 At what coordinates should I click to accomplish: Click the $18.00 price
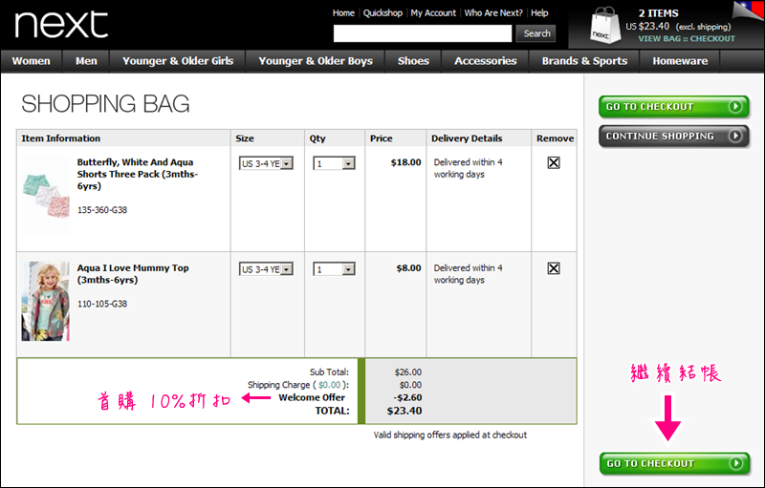pyautogui.click(x=405, y=162)
